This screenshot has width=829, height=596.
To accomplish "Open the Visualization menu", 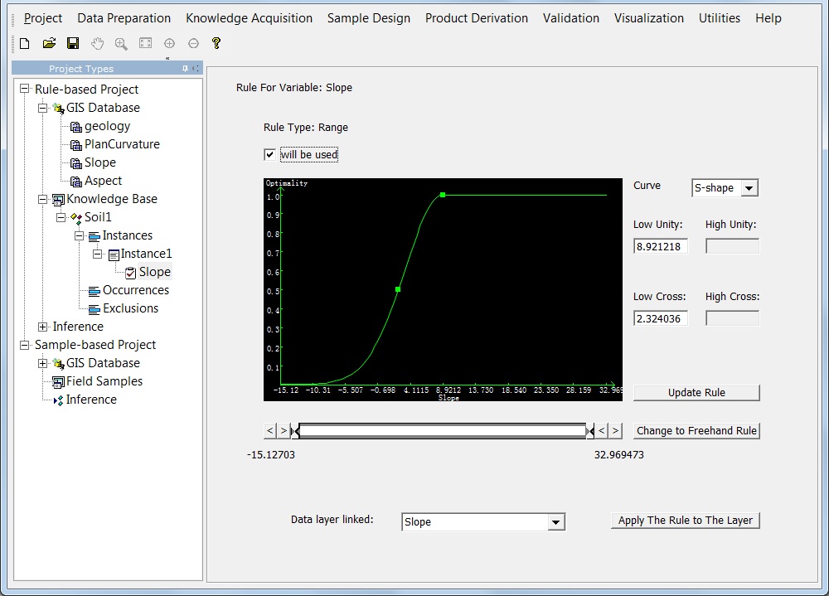I will 649,18.
